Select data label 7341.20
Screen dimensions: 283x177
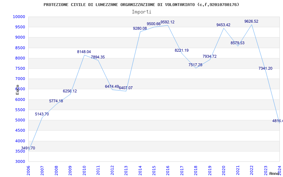coord(266,68)
